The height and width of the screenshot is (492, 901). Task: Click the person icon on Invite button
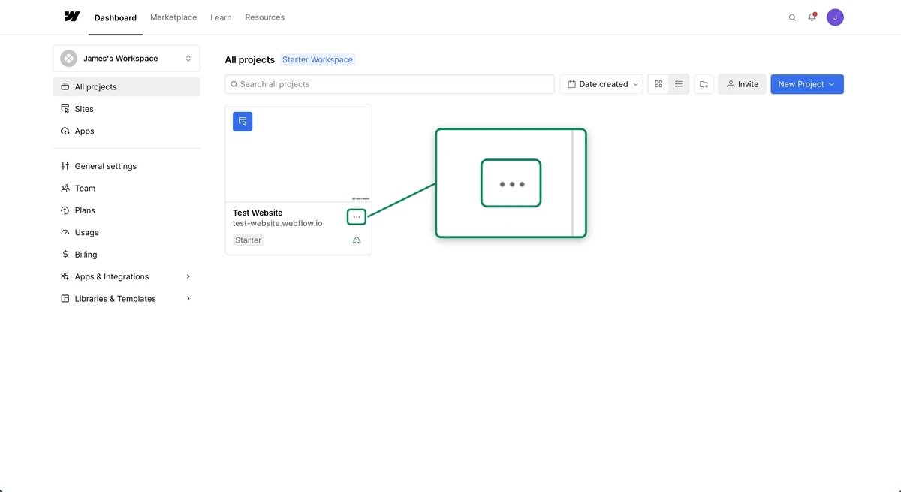tap(731, 84)
